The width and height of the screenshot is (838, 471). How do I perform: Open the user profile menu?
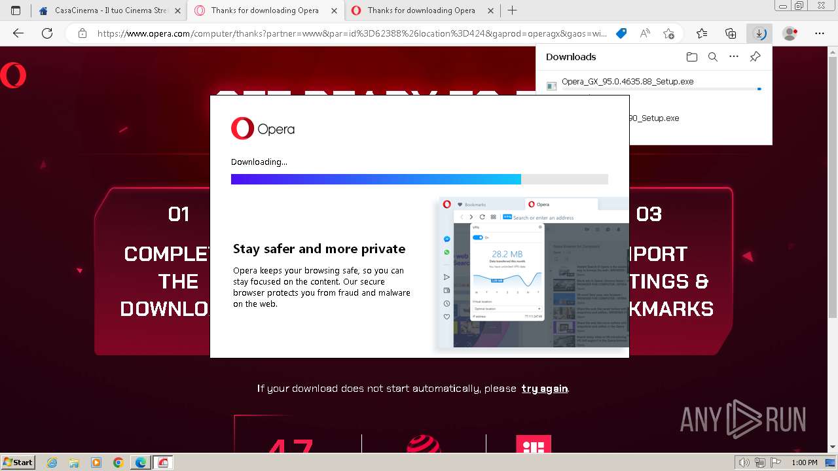790,33
